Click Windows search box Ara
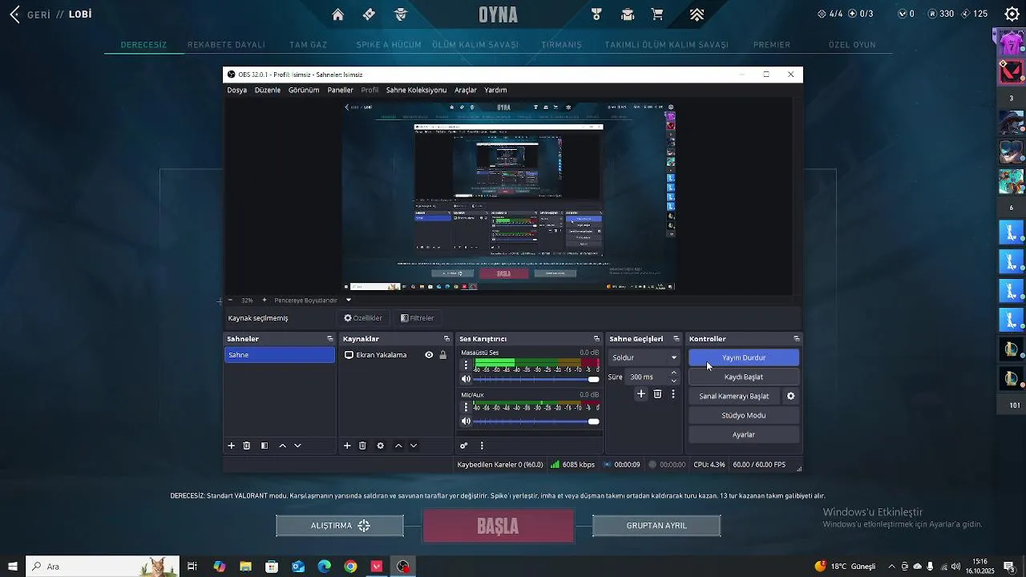The image size is (1026, 577). [x=102, y=567]
